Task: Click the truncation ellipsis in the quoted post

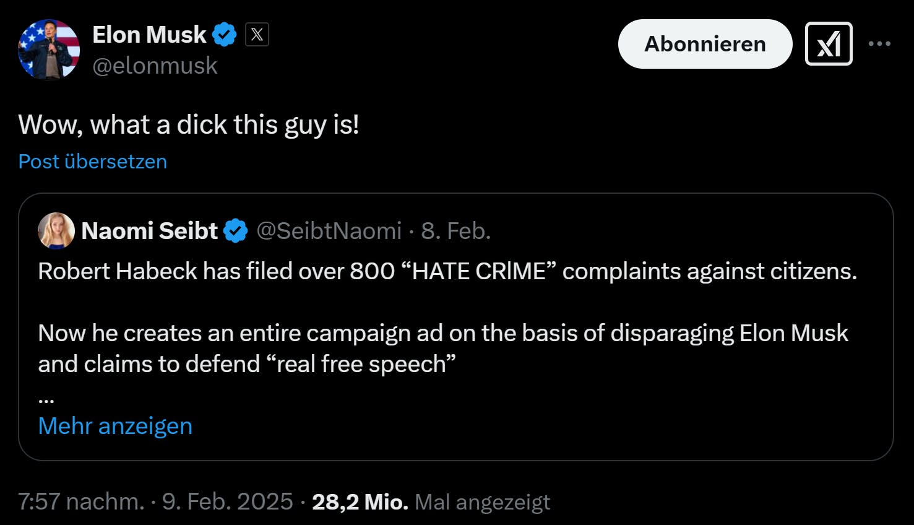Action: [x=46, y=399]
